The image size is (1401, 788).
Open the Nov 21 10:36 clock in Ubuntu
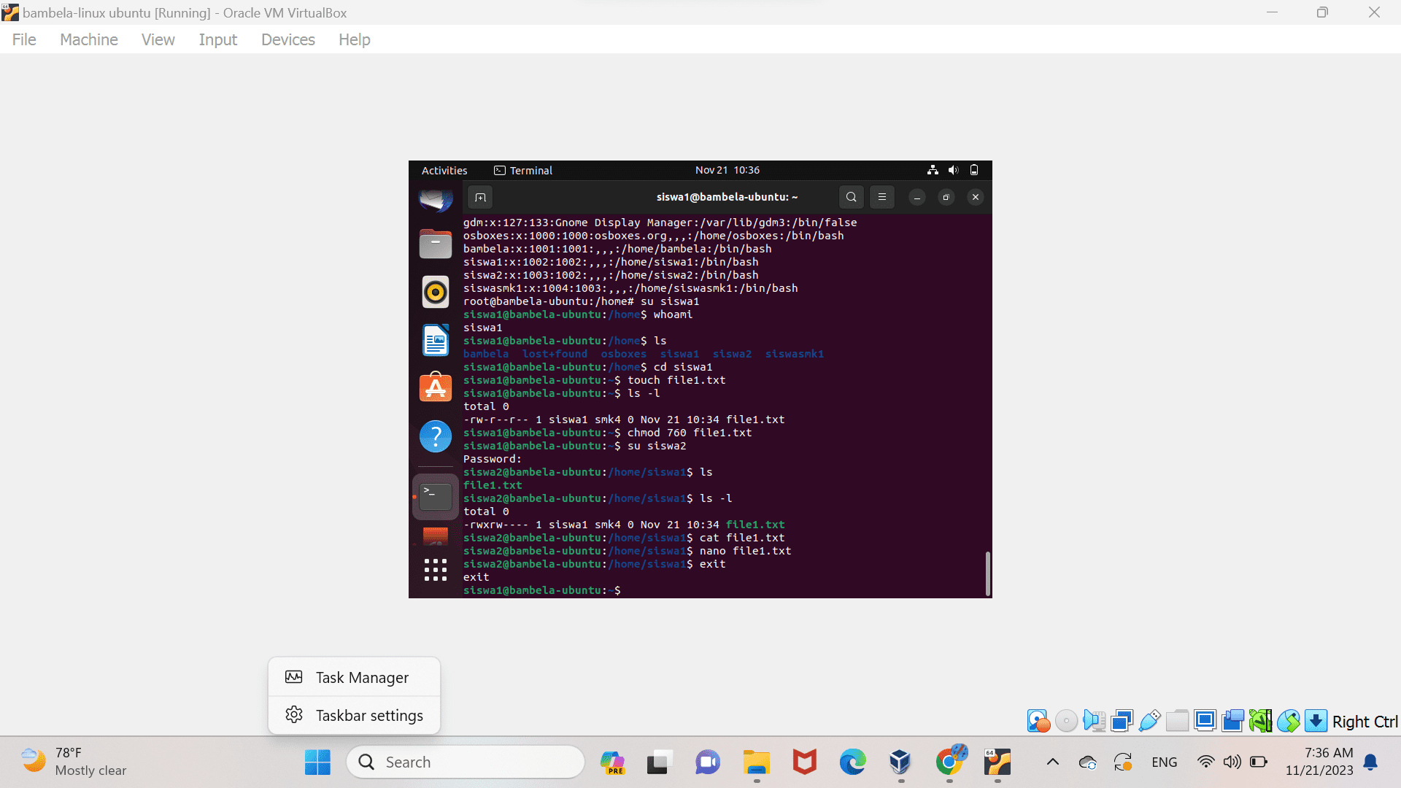point(727,170)
